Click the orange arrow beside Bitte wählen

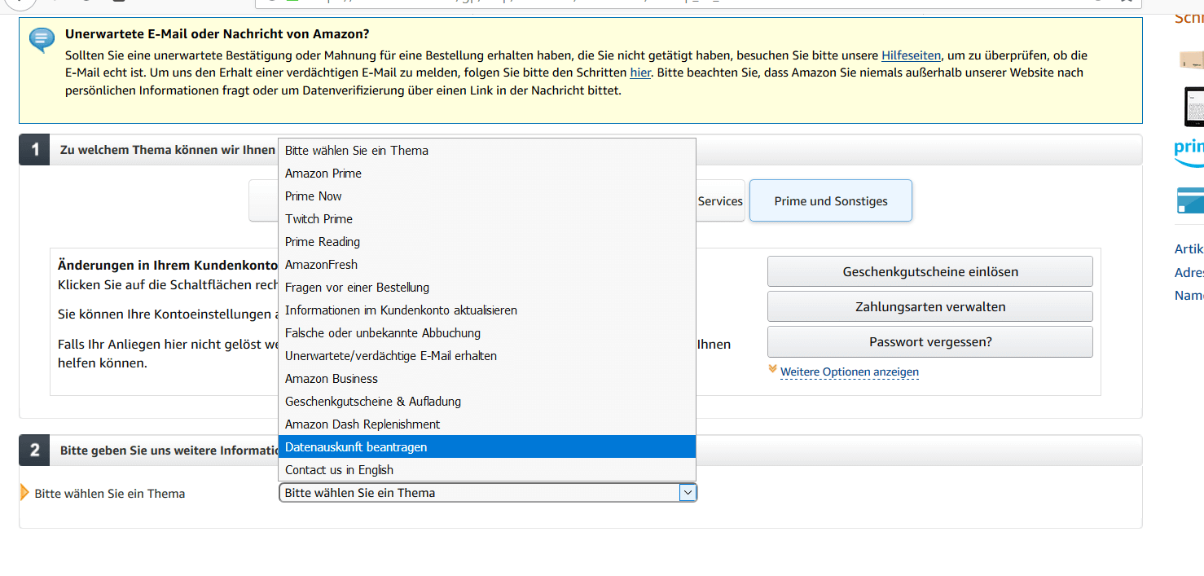(x=24, y=493)
